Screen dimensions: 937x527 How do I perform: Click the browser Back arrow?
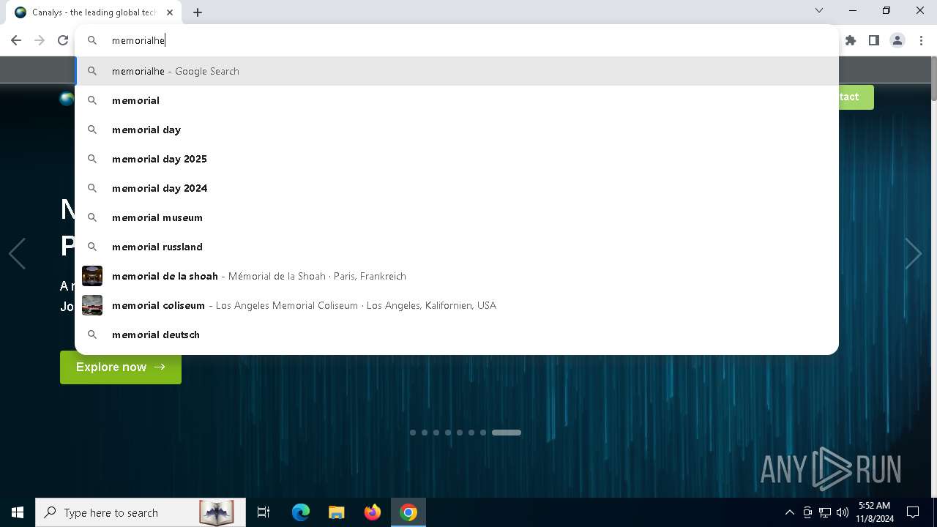16,40
